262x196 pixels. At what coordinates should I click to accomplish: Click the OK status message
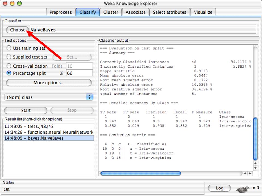[x=7, y=189]
